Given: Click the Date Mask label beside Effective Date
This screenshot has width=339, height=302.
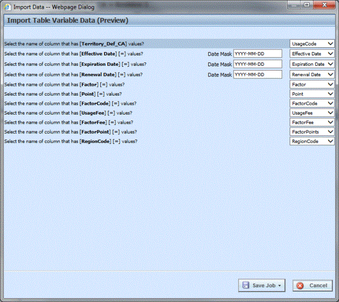Looking at the screenshot, I should tap(220, 54).
